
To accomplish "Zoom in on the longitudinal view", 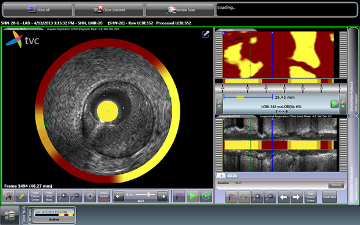I will [257, 197].
